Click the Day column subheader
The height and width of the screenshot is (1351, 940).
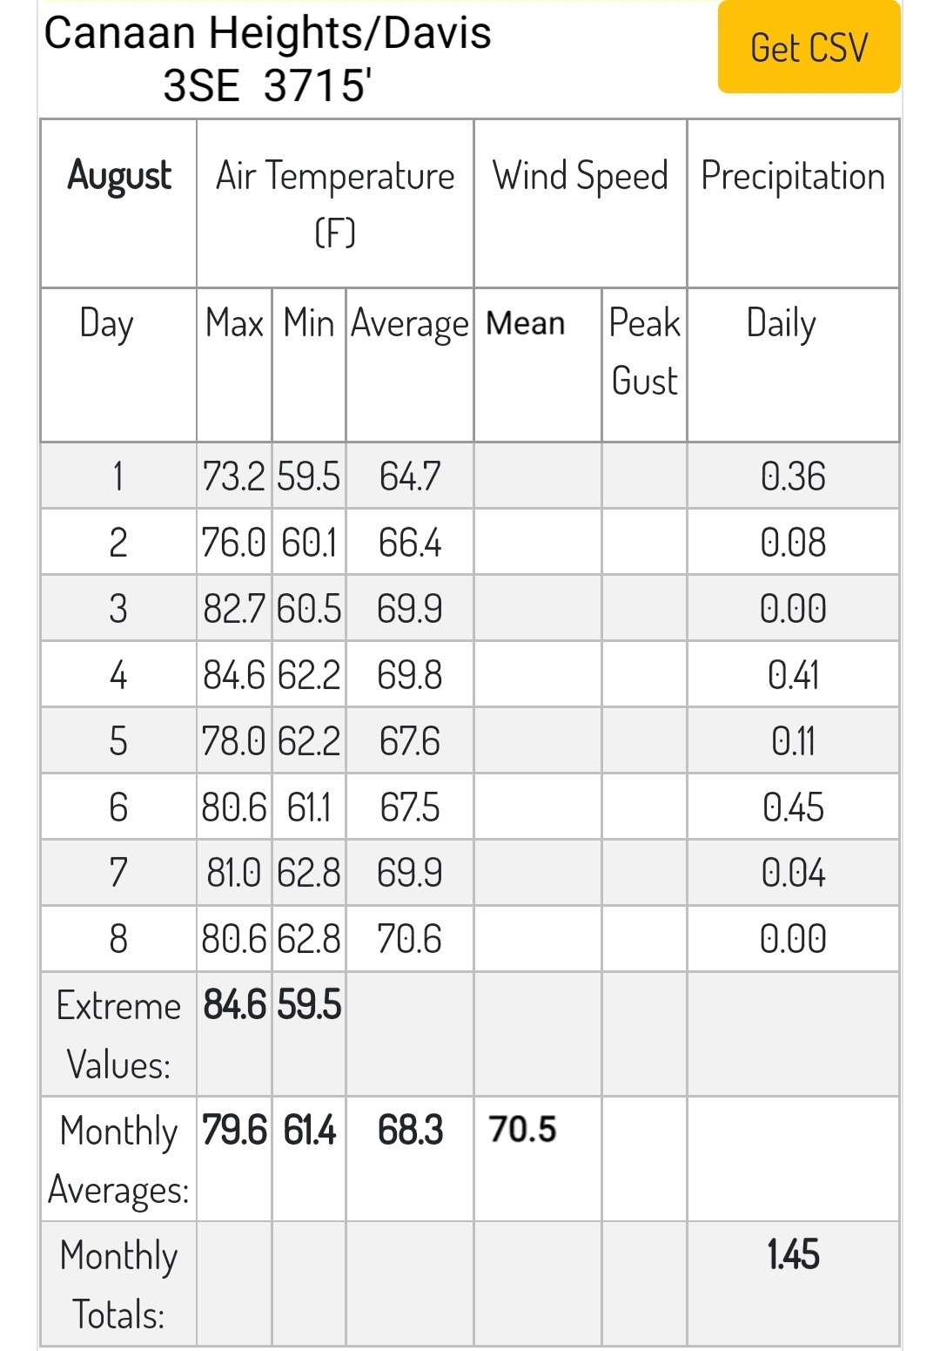(x=106, y=325)
